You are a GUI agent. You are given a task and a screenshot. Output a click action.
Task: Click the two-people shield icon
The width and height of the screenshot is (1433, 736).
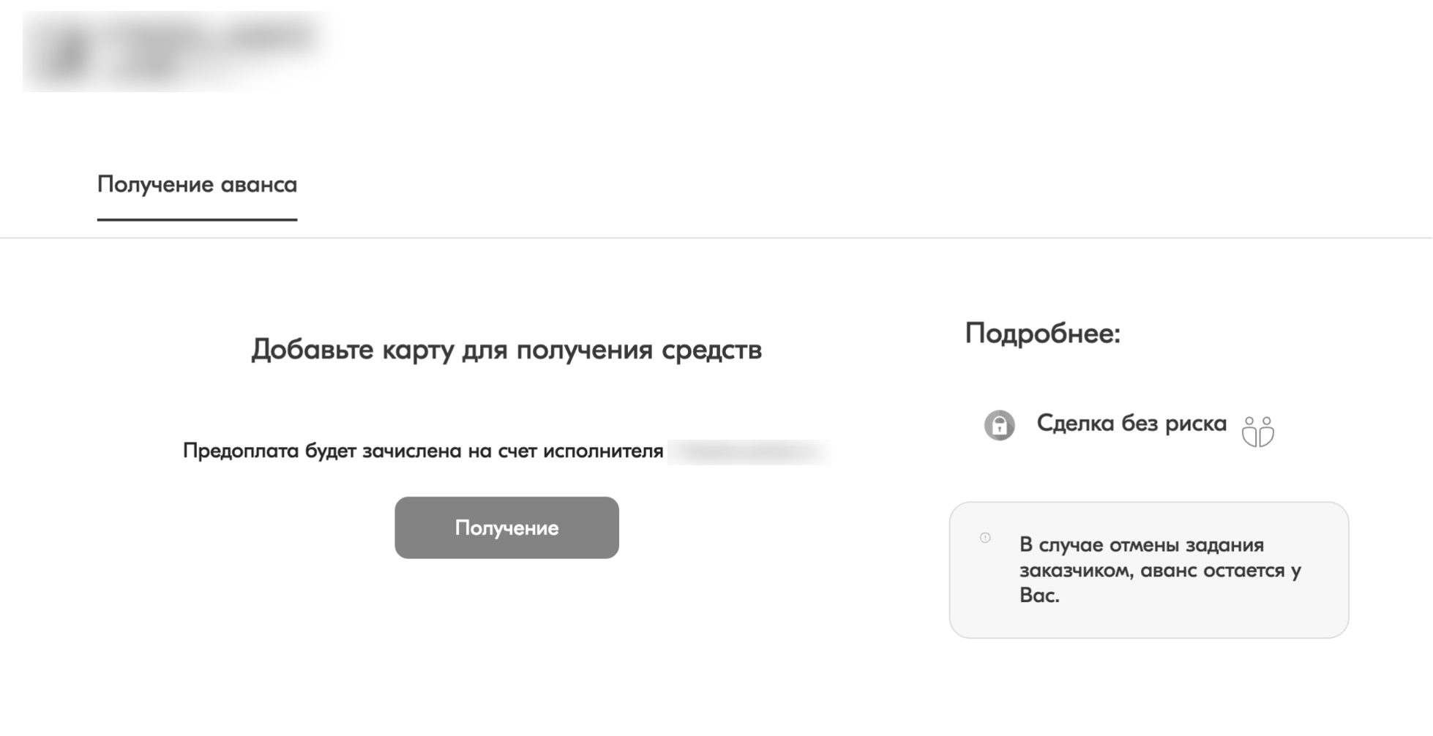click(1257, 432)
